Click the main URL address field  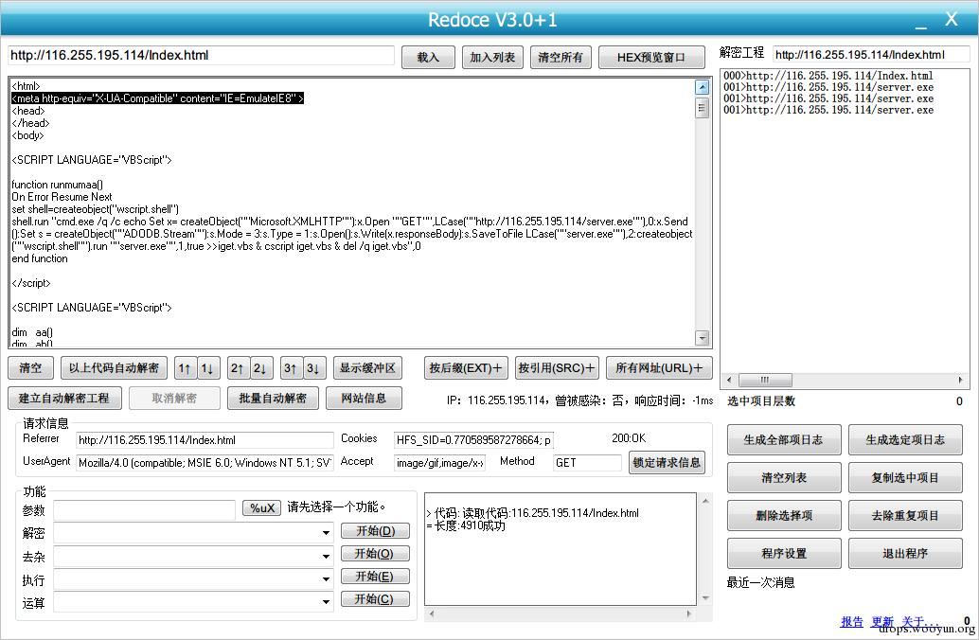[201, 56]
